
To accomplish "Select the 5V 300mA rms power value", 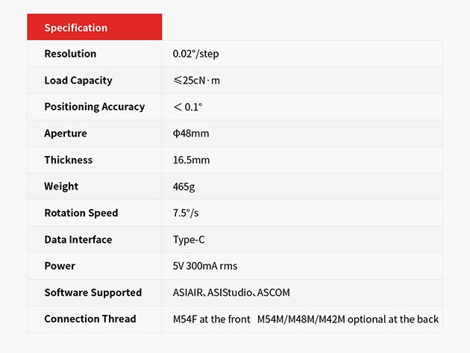I will click(x=205, y=266).
